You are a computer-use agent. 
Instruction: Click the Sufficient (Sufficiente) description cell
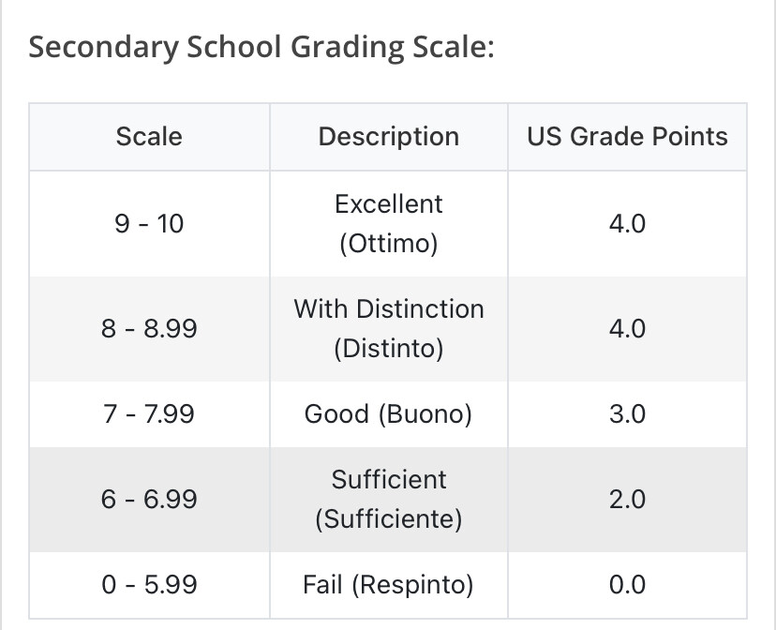point(389,500)
